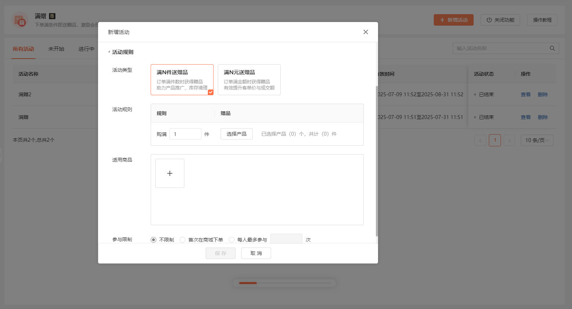
Task: Click the power icon on 关闭功能
Action: click(489, 20)
